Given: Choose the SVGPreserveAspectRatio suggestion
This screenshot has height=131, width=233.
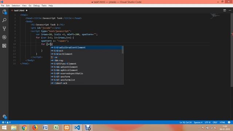Looking at the screenshot, I should (x=86, y=74).
